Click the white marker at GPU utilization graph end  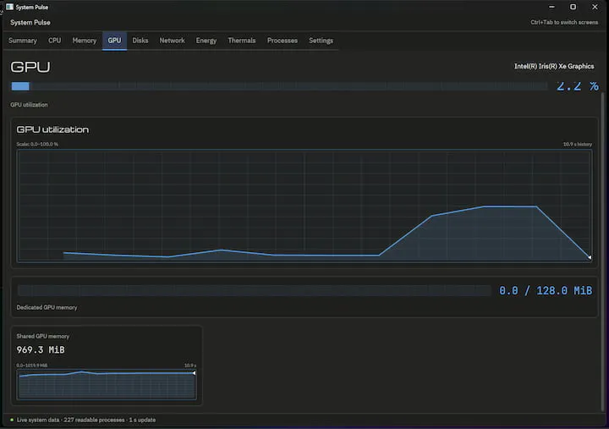pos(590,257)
